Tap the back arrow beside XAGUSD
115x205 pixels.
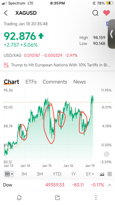click(x=6, y=13)
